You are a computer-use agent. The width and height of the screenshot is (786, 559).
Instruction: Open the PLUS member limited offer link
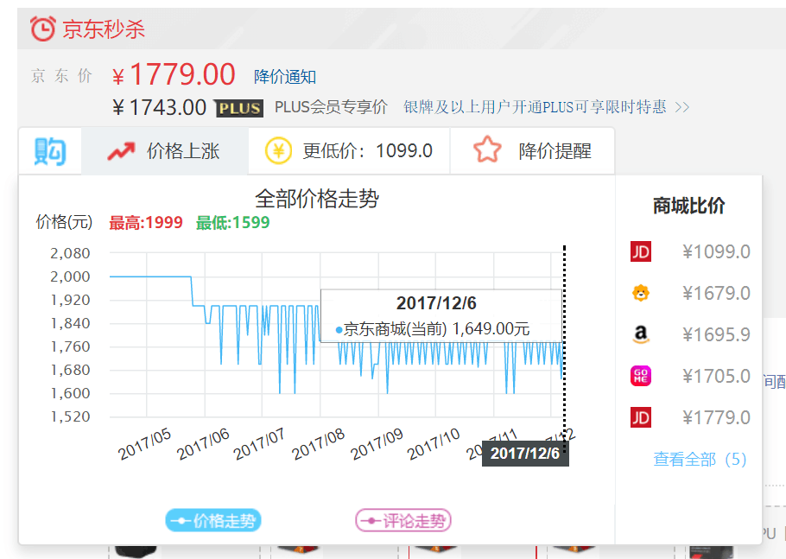(x=535, y=107)
